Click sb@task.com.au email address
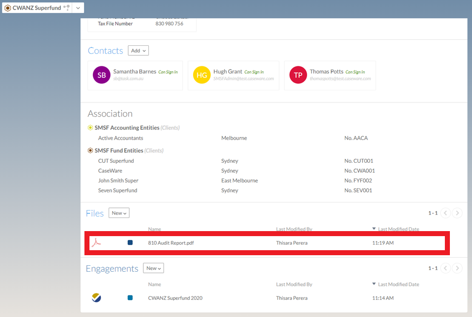472x317 pixels. click(x=128, y=79)
